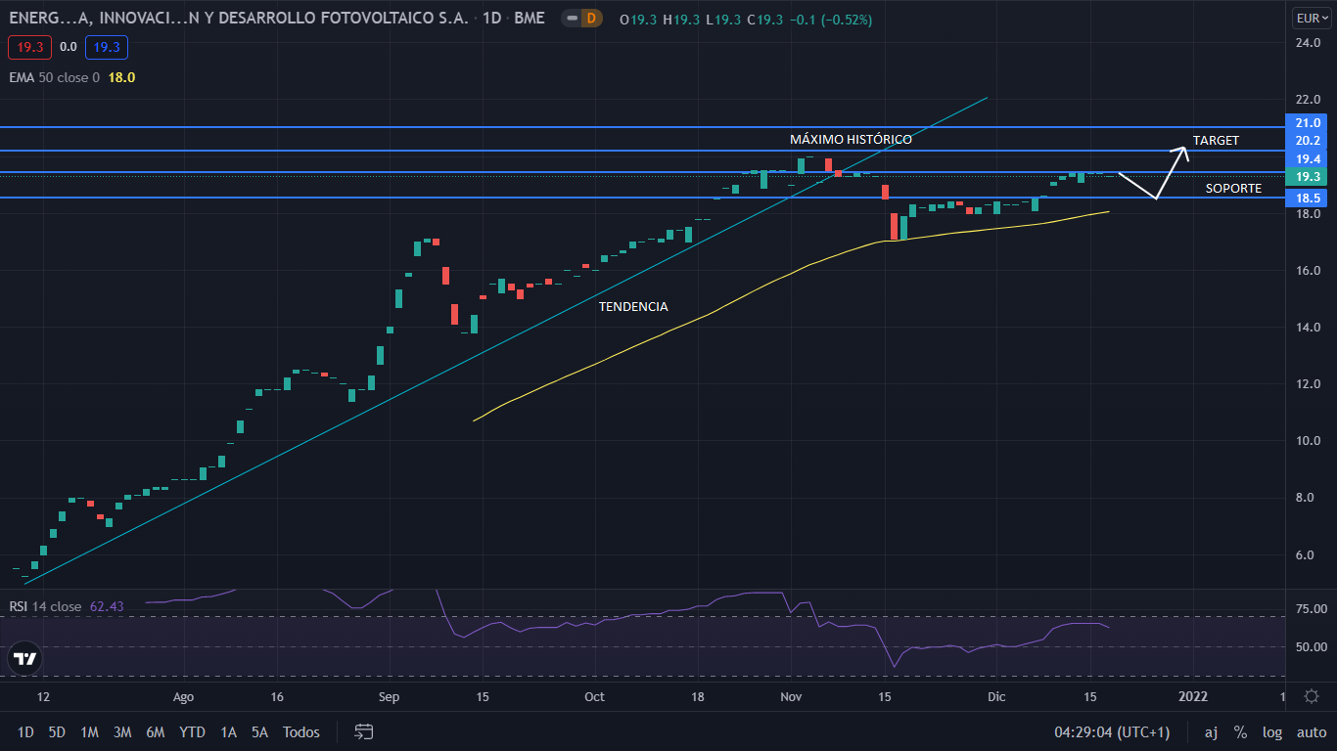This screenshot has height=751, width=1337.
Task: Click the orange D delayed-data badge
Action: pos(590,19)
